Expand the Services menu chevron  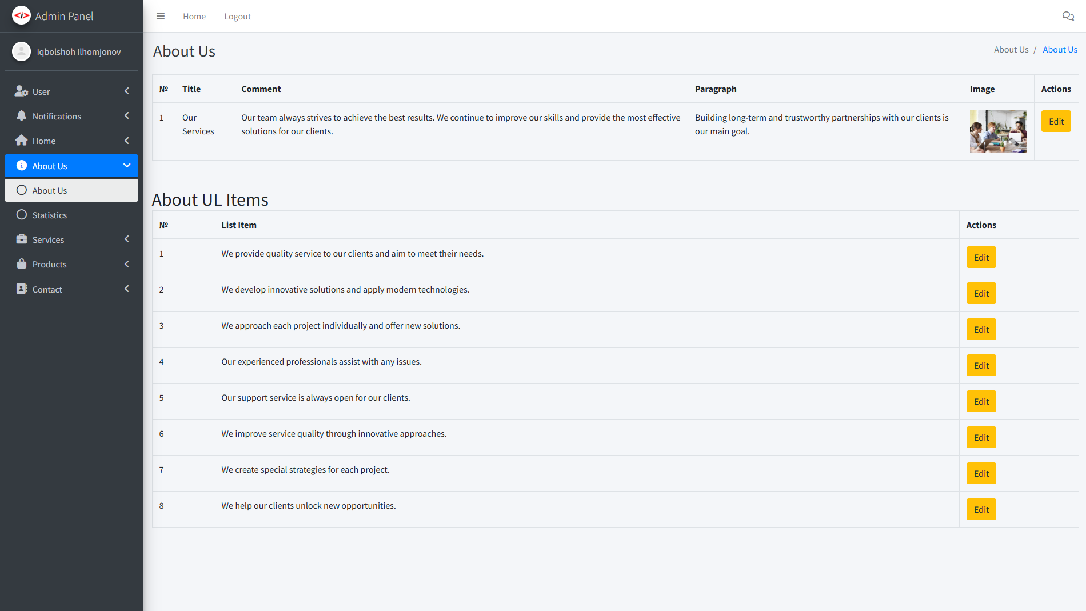pyautogui.click(x=127, y=239)
